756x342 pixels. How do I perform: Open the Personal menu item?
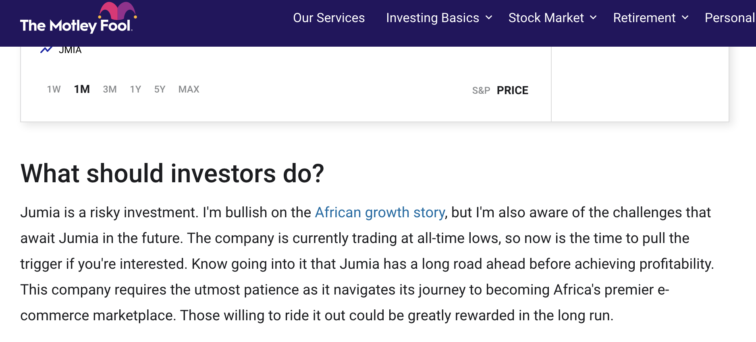click(x=730, y=18)
